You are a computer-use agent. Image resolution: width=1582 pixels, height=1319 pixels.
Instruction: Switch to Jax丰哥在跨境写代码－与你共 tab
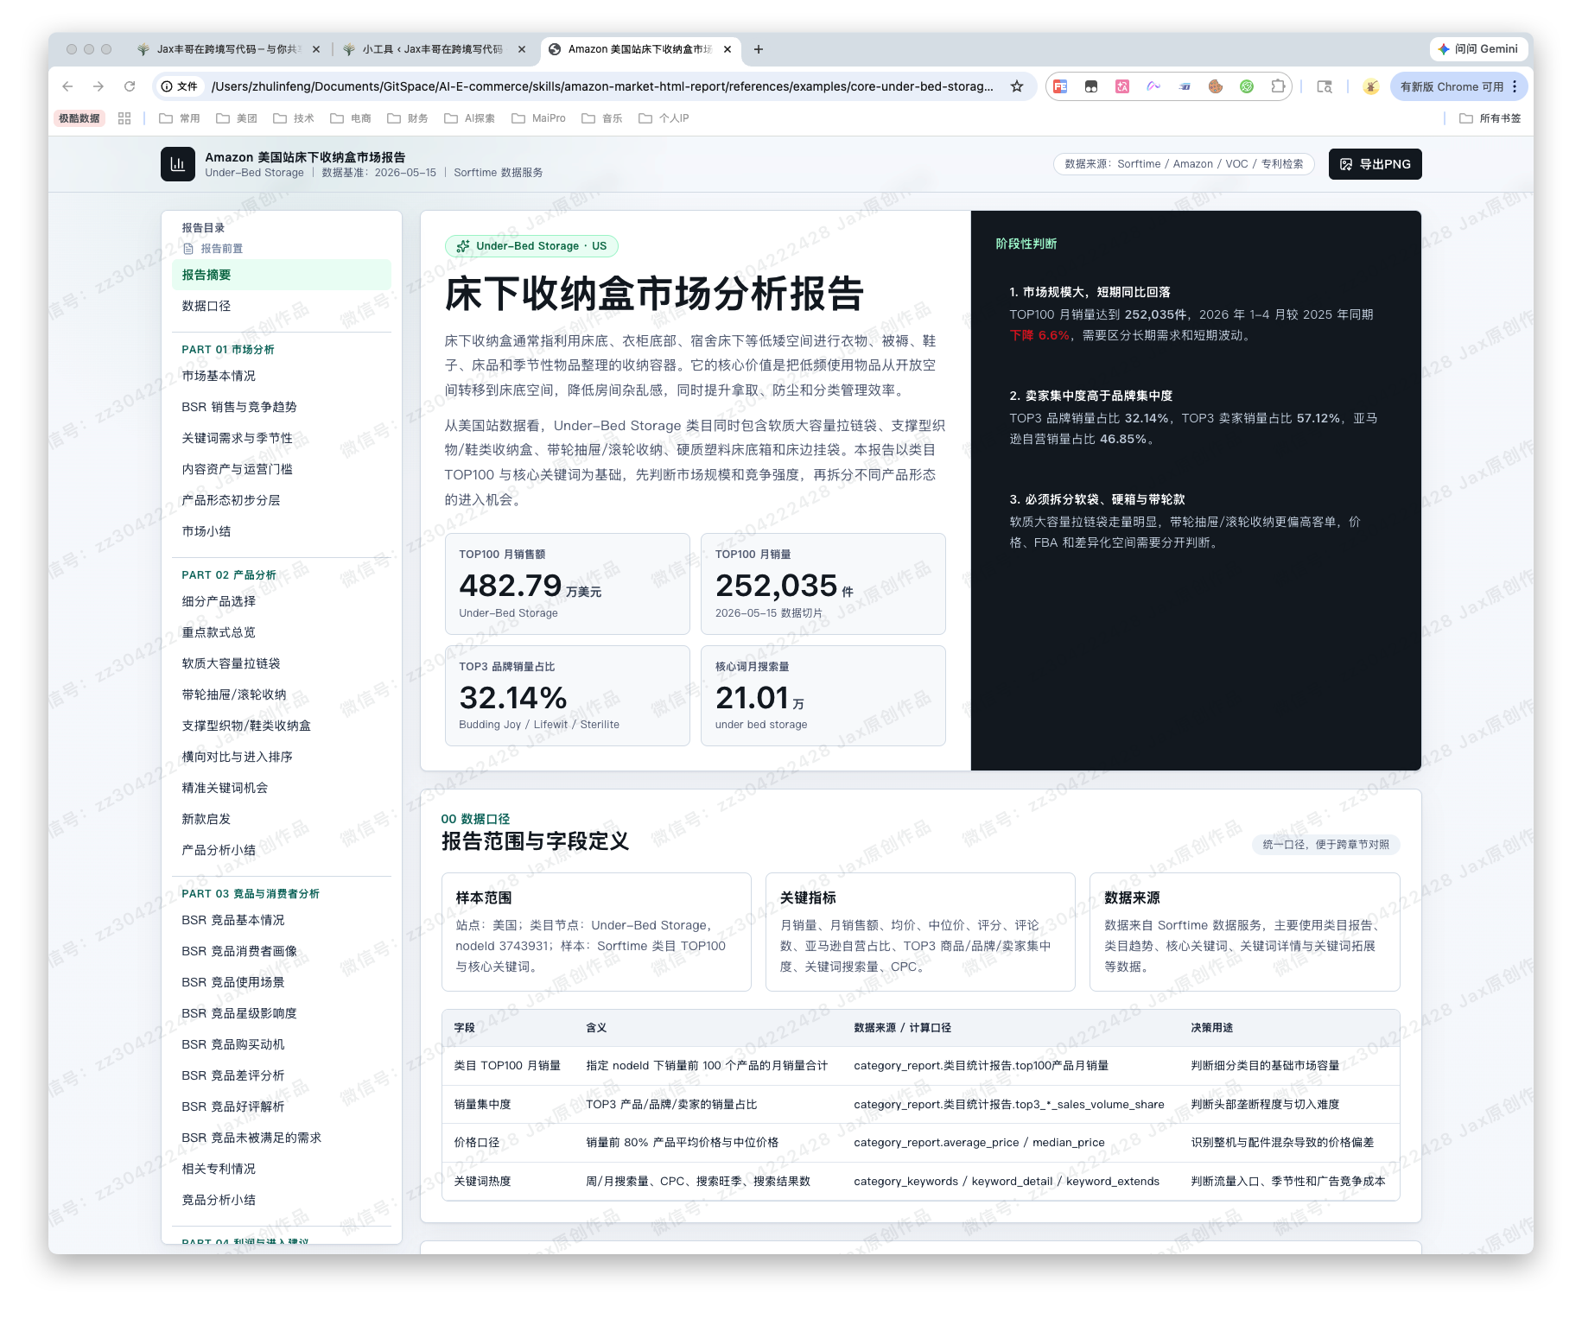229,49
